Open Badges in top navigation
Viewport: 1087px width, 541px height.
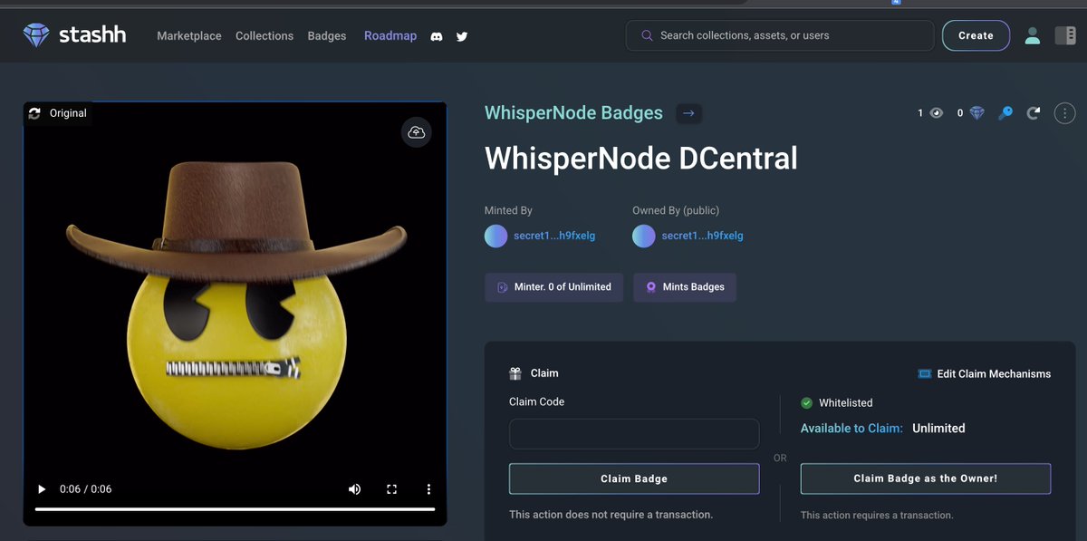pos(327,36)
